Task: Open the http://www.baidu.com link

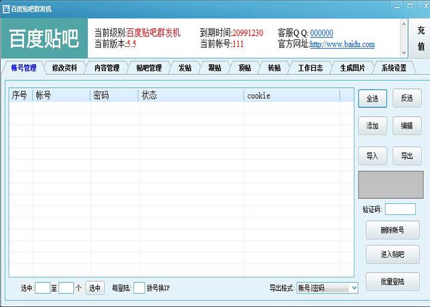Action: 342,44
